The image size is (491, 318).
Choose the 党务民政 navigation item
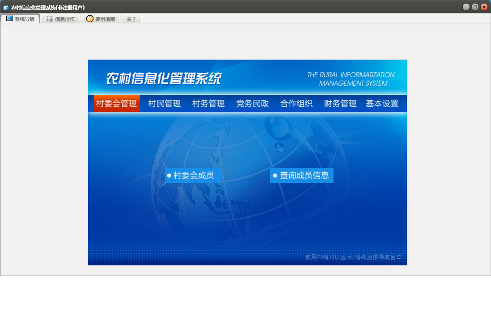252,103
